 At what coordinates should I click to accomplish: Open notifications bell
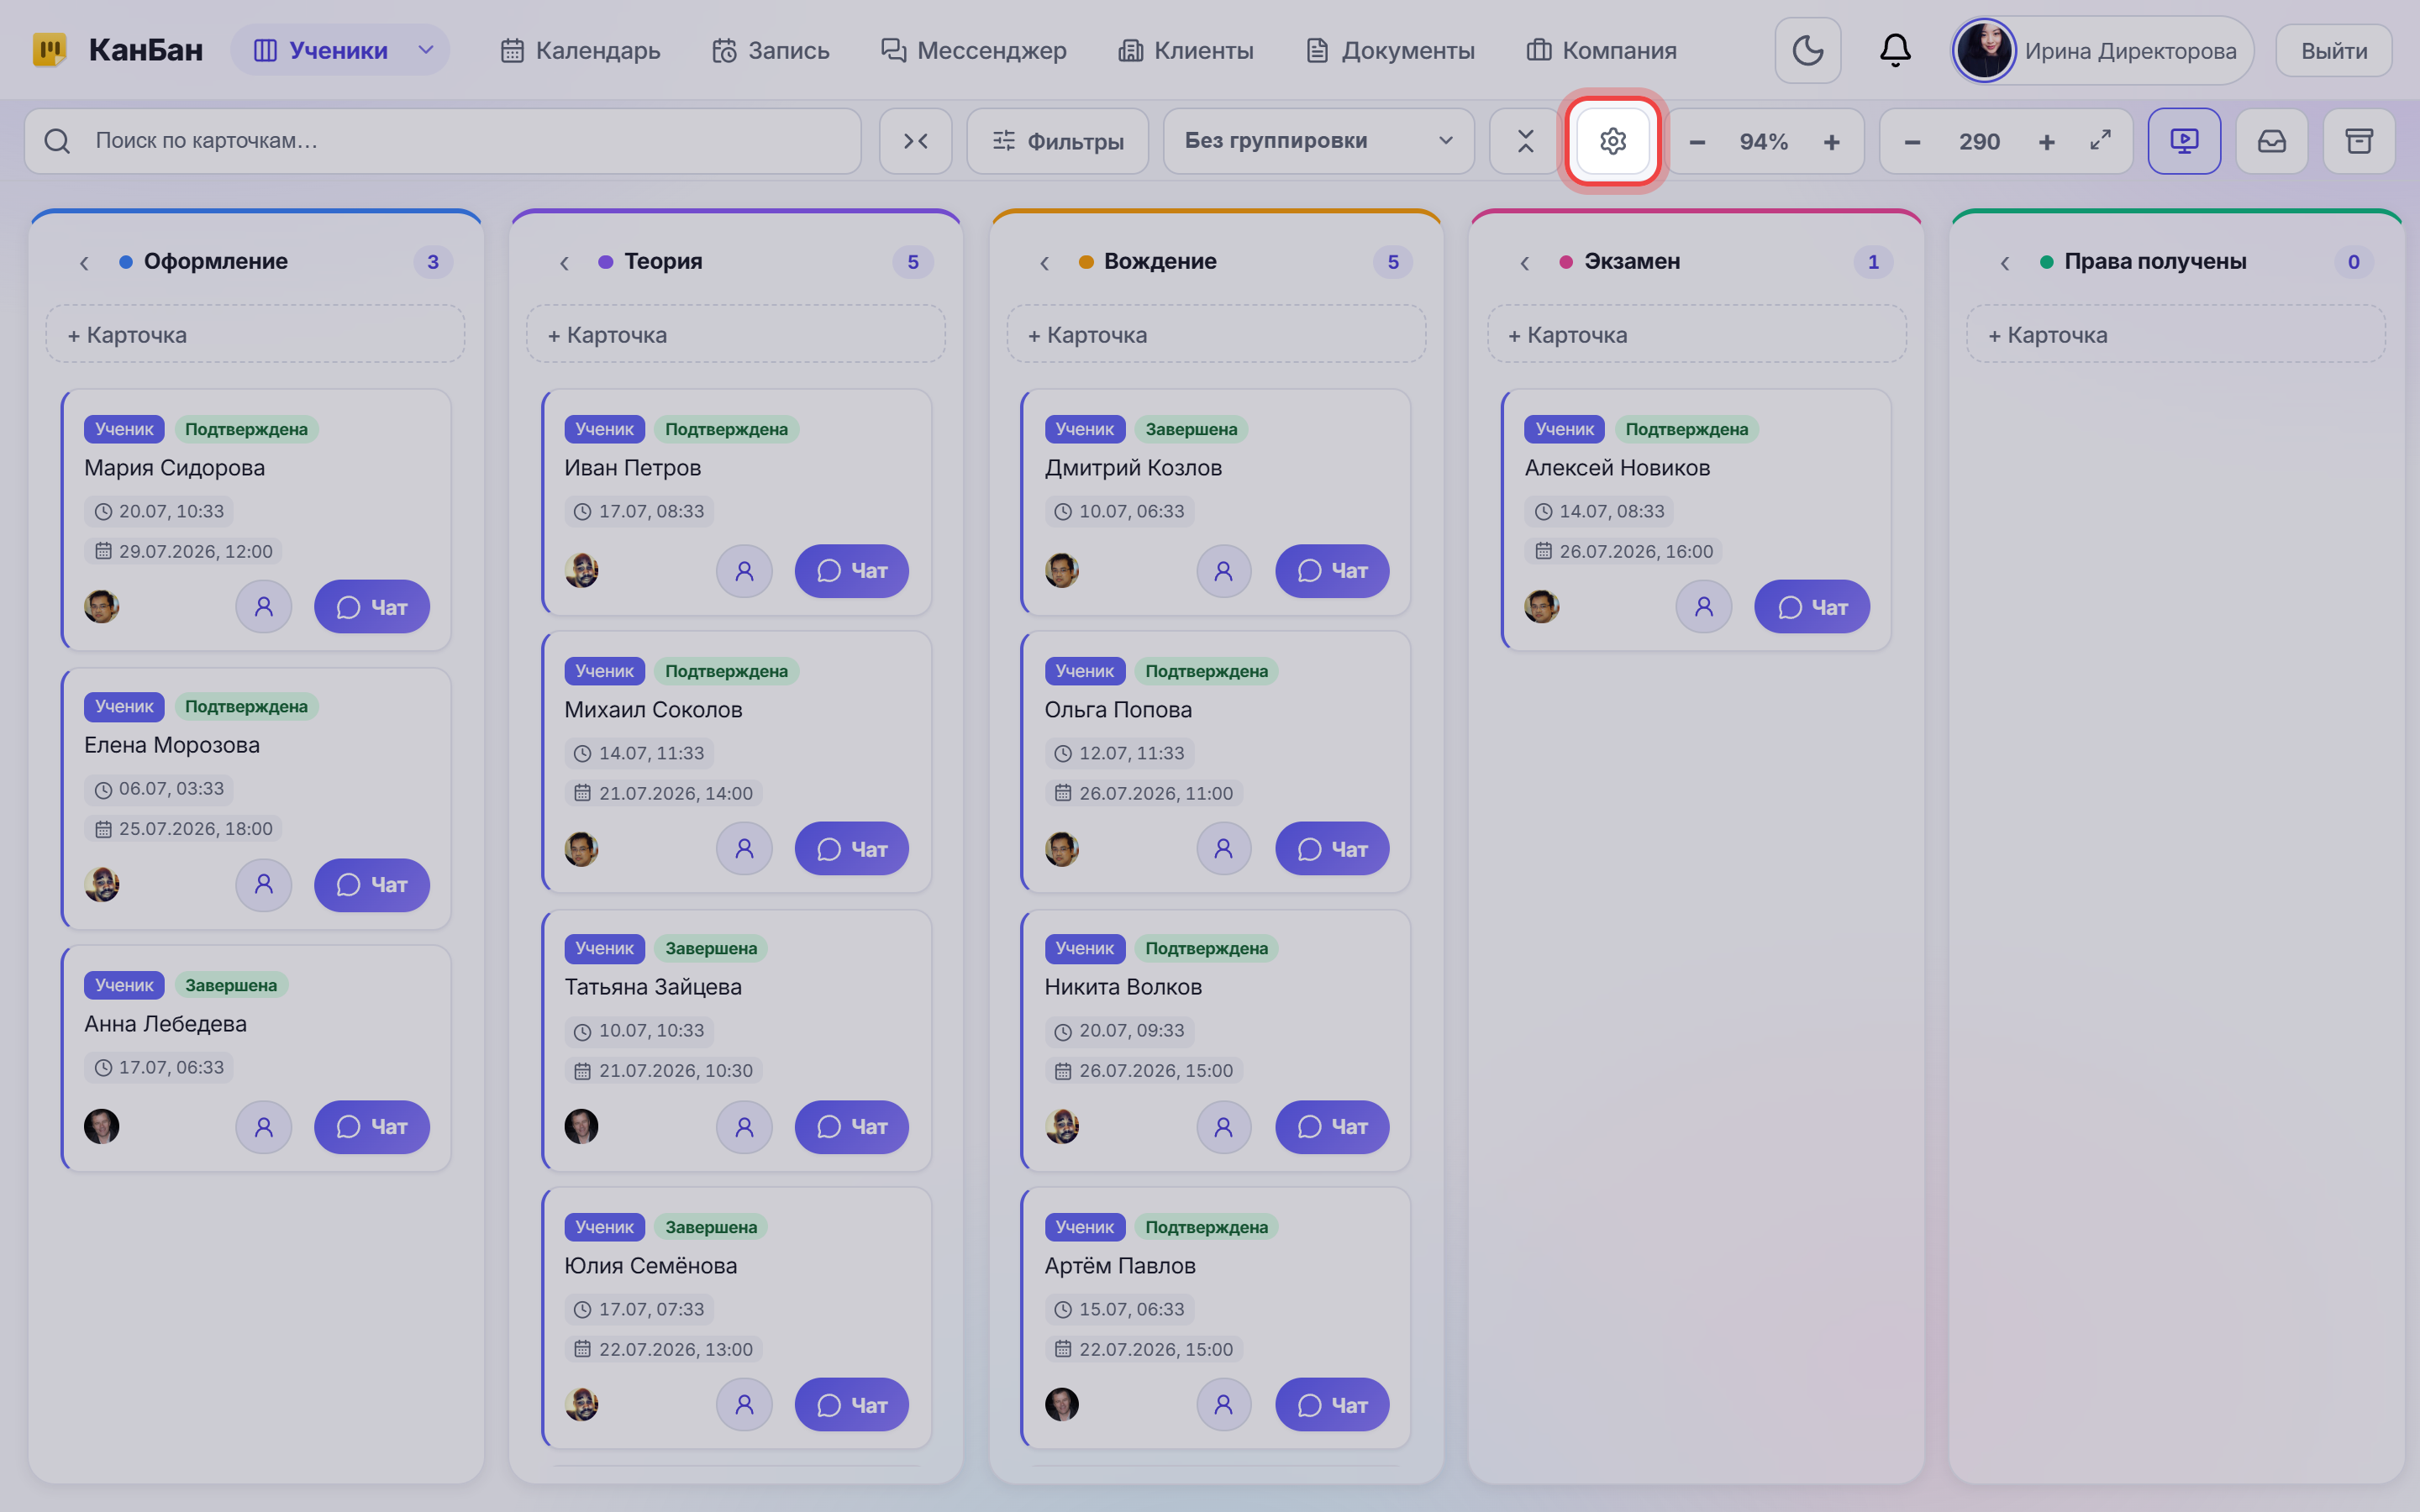(x=1895, y=50)
